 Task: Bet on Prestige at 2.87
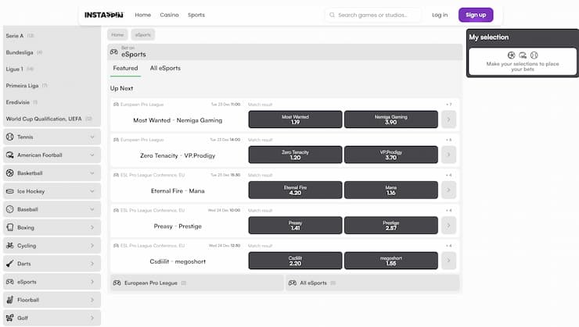pos(391,226)
